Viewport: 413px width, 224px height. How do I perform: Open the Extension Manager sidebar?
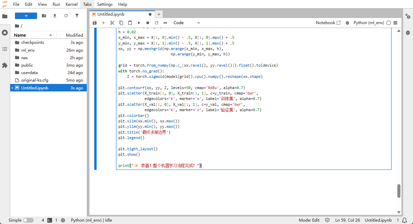click(x=5, y=65)
